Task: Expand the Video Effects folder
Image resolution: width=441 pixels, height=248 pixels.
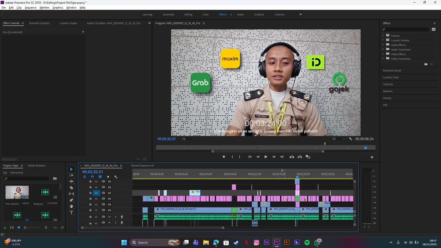Action: pyautogui.click(x=383, y=54)
